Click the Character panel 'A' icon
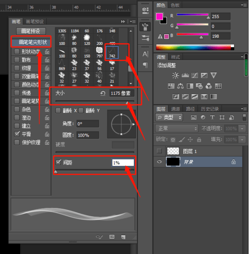 (x=145, y=54)
